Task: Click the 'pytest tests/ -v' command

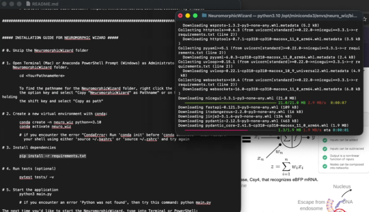Action: coord(36,177)
